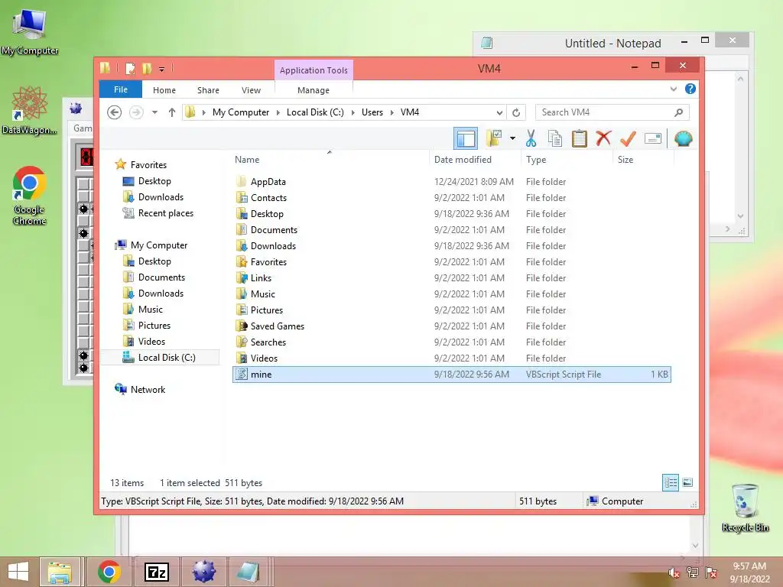Select the Application Tools contextual tab
Image resolution: width=783 pixels, height=587 pixels.
point(314,70)
